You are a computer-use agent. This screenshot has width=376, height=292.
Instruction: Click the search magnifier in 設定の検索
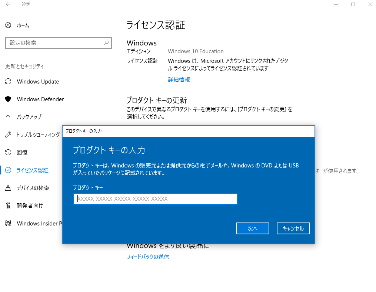[x=106, y=43]
